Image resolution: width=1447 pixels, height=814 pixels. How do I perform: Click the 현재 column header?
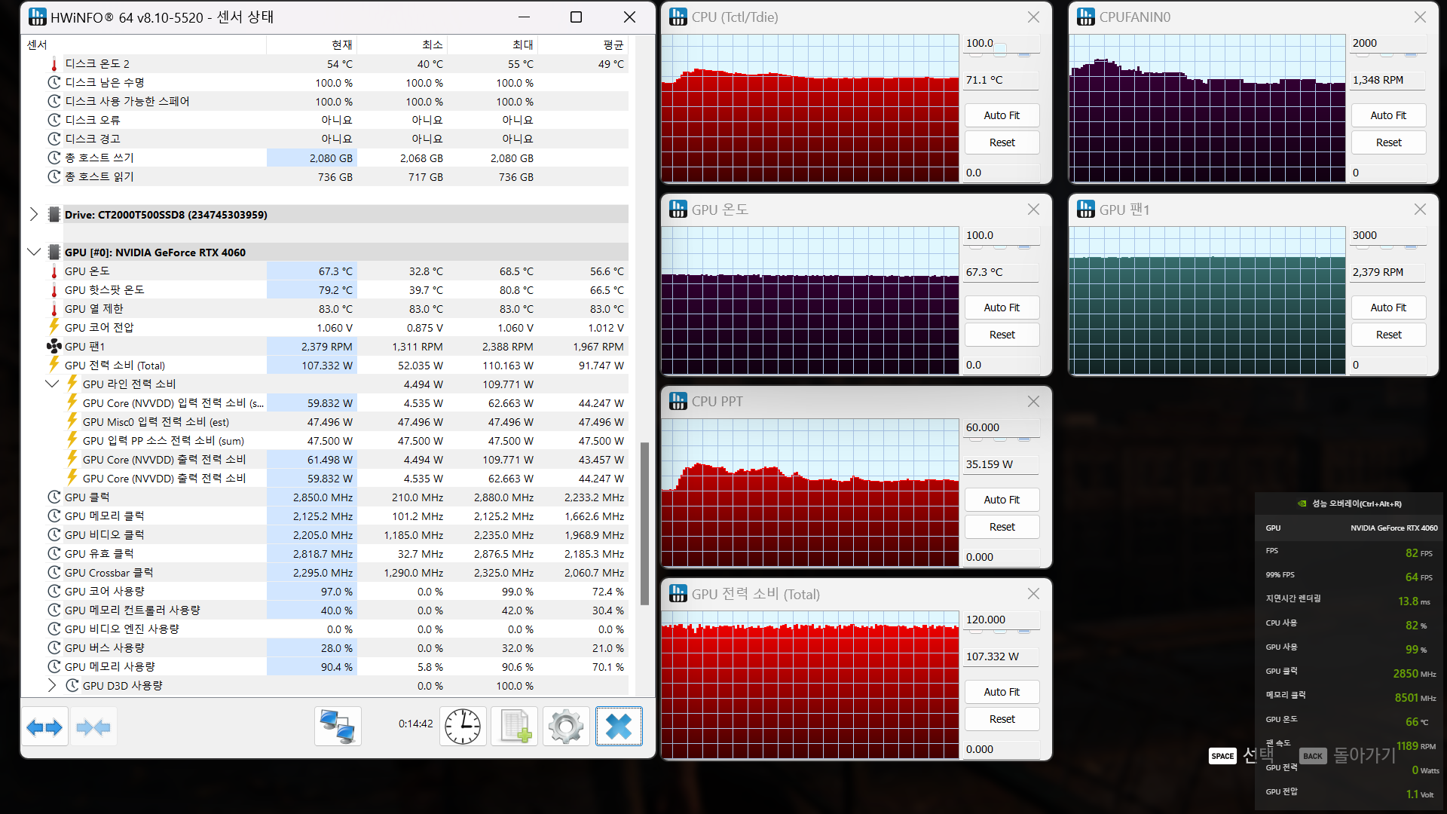click(341, 44)
